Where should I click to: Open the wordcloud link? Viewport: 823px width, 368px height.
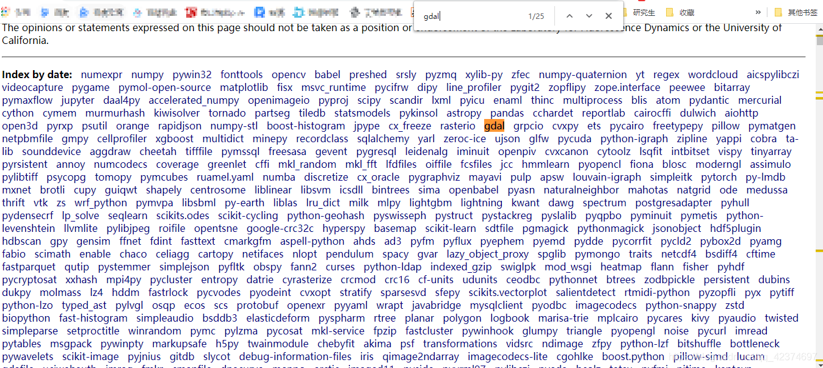[713, 74]
